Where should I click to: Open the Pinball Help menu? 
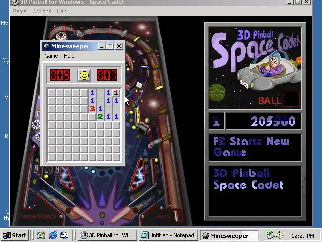(62, 11)
